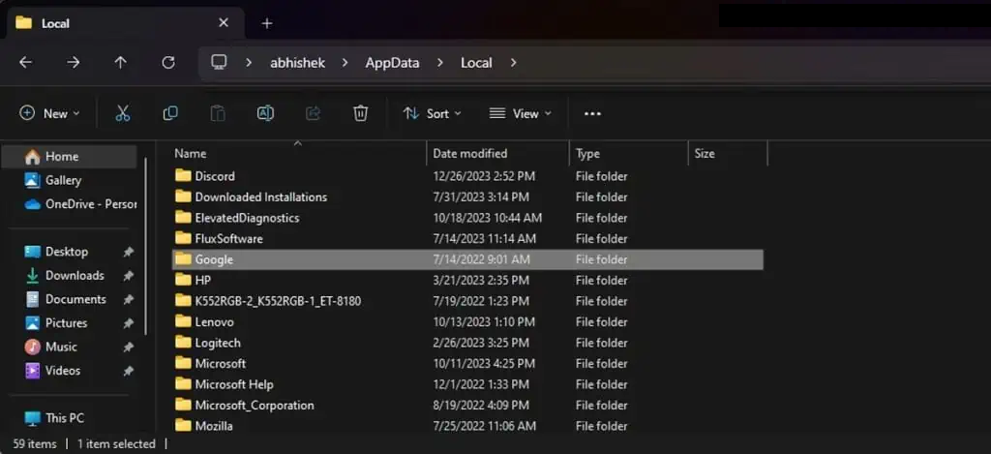Screen dimensions: 991x454
Task: Open Desktop in the sidebar
Action: (x=67, y=252)
